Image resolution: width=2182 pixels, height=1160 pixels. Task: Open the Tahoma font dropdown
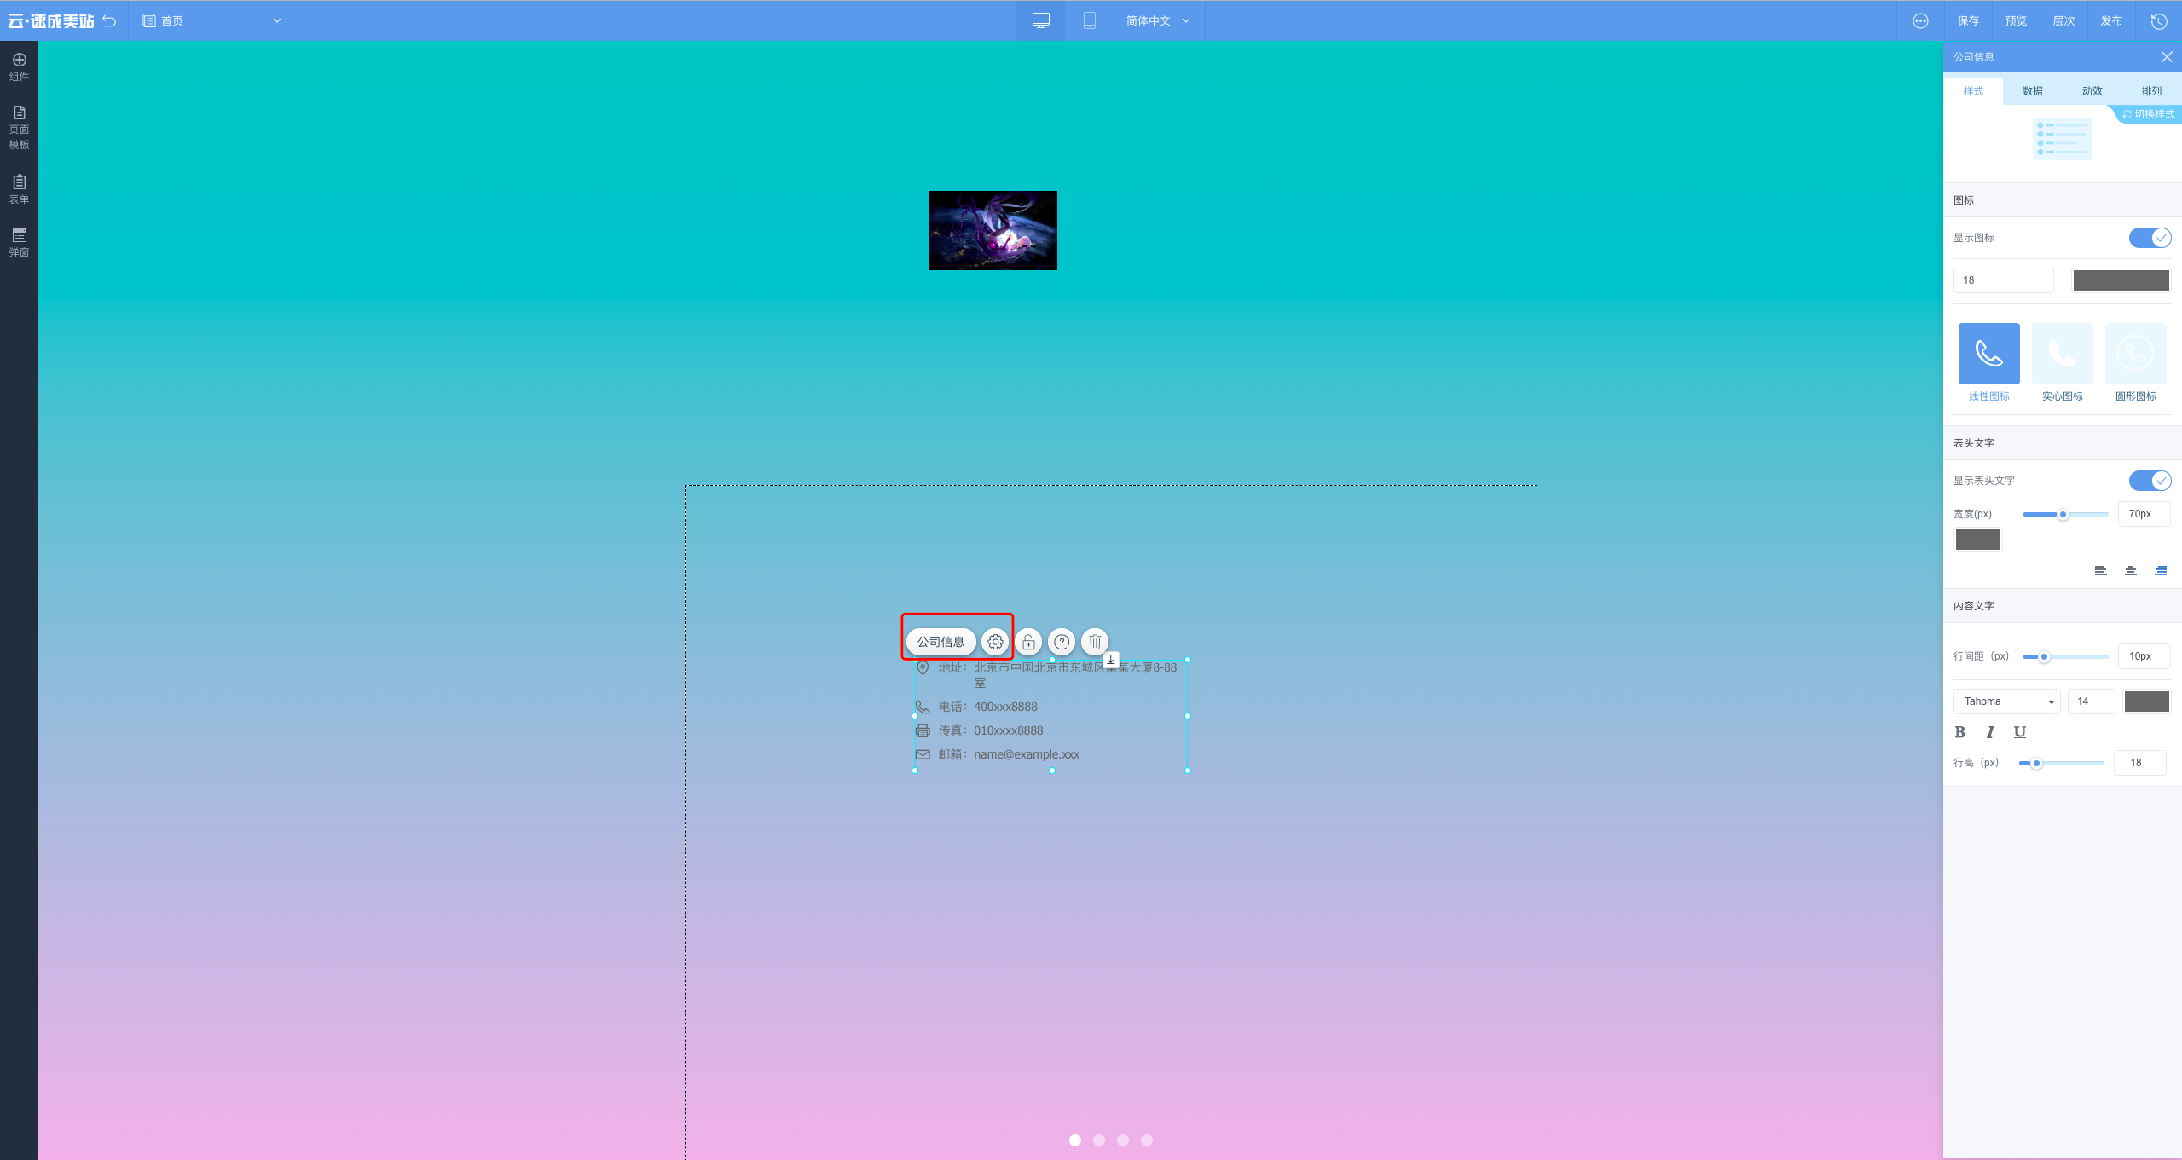click(x=2006, y=701)
